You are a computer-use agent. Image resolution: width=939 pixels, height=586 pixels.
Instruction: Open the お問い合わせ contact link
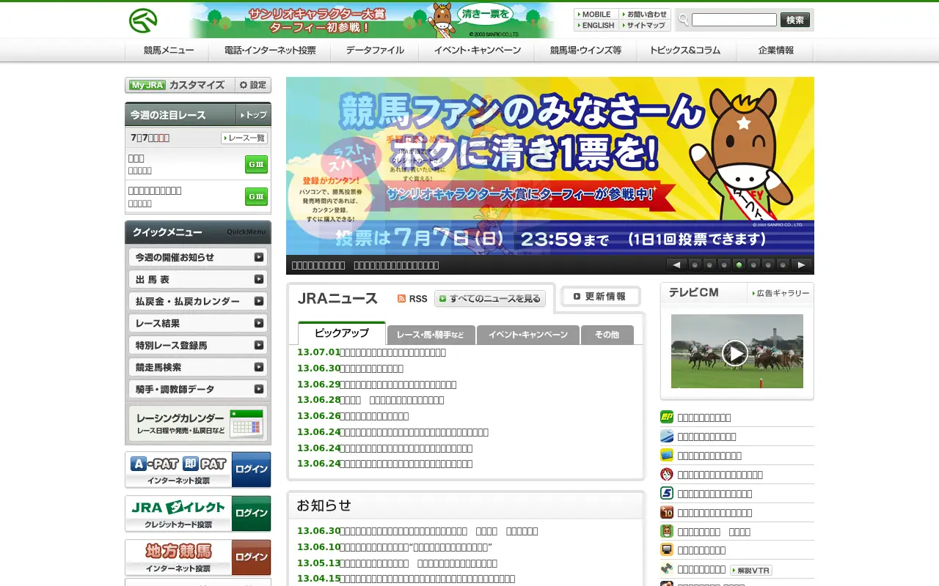[643, 14]
